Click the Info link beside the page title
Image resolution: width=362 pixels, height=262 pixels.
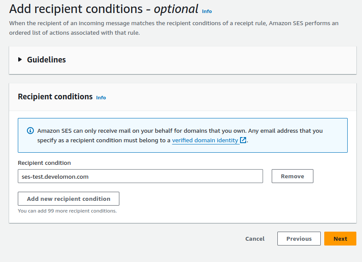point(207,11)
